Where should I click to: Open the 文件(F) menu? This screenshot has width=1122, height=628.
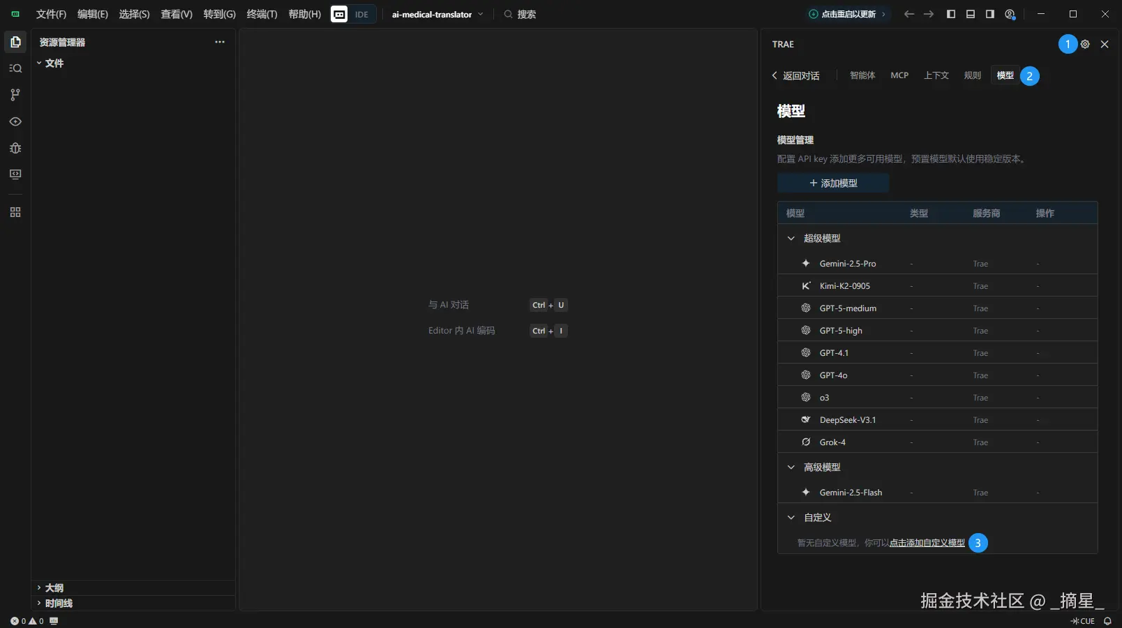point(51,14)
